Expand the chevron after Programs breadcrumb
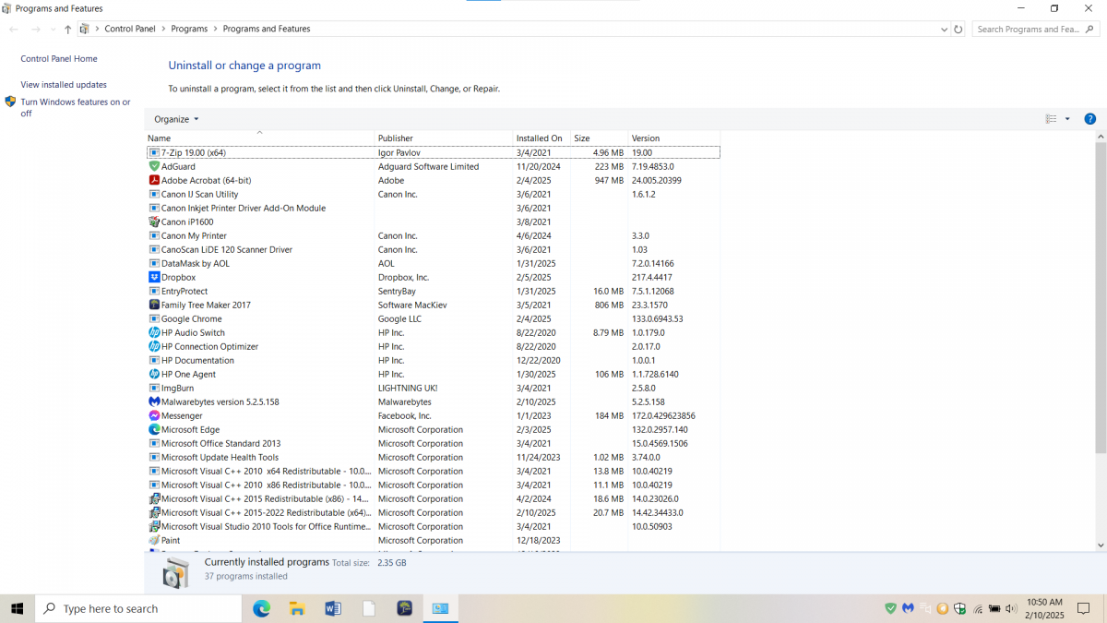 point(216,29)
